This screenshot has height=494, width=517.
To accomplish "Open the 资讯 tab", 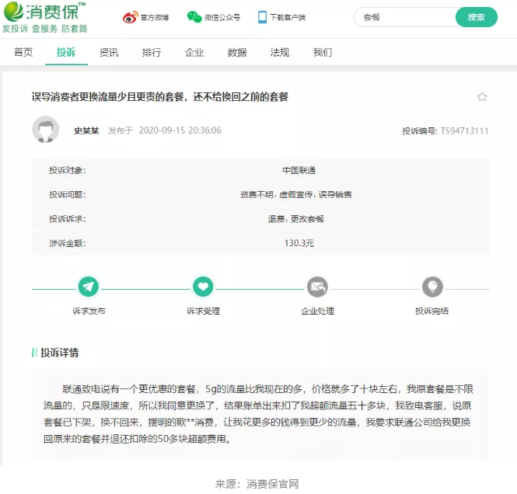I will [109, 52].
